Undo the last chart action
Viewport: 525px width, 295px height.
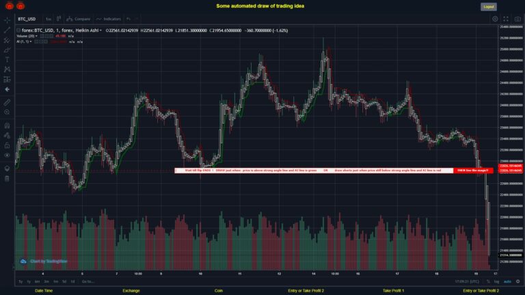click(x=129, y=19)
